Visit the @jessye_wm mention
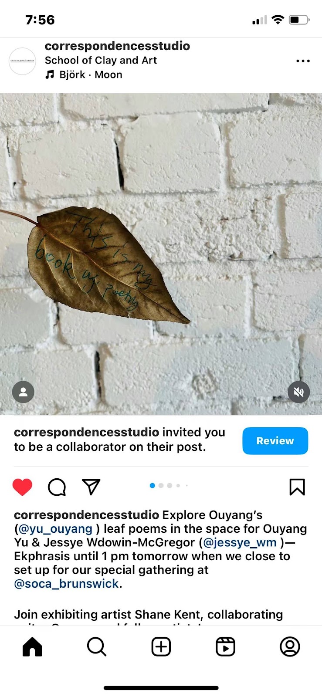Viewport: 322px width, 697px height. (x=240, y=542)
